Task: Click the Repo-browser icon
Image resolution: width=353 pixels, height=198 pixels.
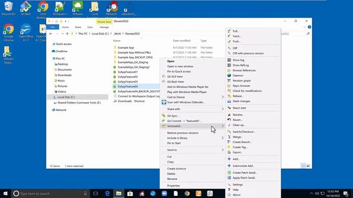Action: [229, 86]
